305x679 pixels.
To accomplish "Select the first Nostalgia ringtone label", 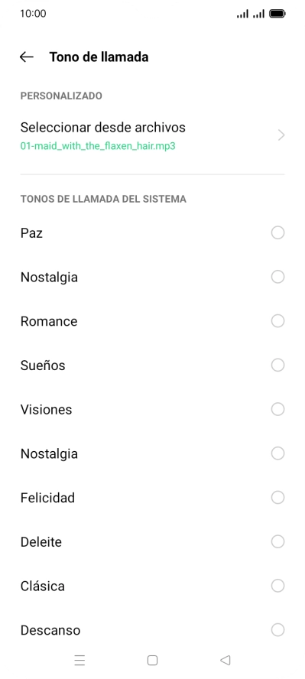I will tap(49, 277).
